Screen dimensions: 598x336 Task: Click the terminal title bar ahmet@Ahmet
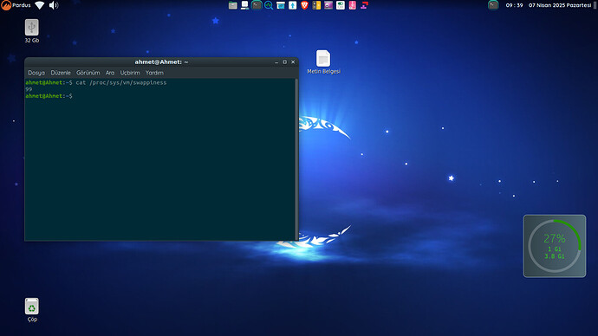point(161,62)
